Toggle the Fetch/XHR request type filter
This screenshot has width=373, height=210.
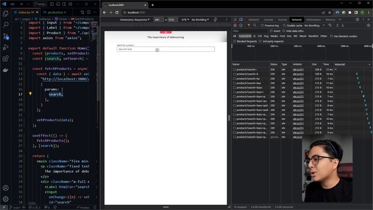[x=245, y=36]
